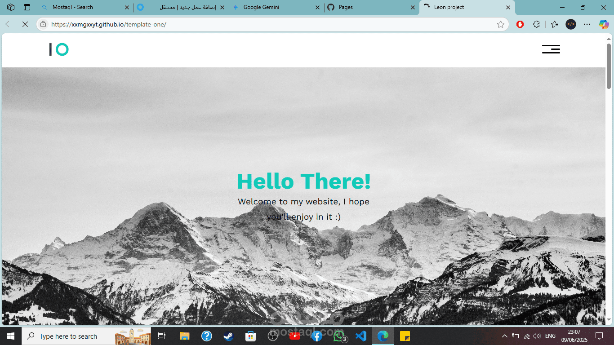
Task: Open the browser Extensions puzzle icon
Action: [536, 24]
